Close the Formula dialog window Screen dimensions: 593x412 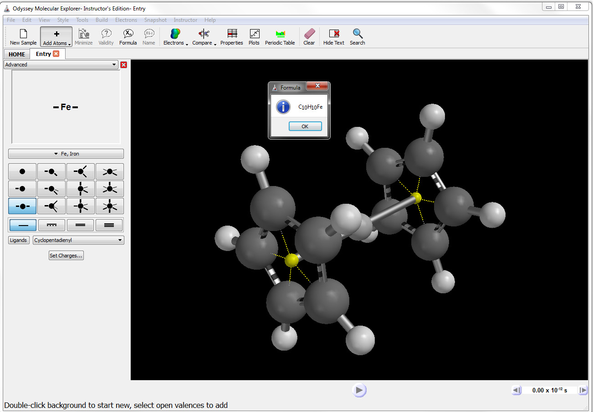[x=317, y=86]
